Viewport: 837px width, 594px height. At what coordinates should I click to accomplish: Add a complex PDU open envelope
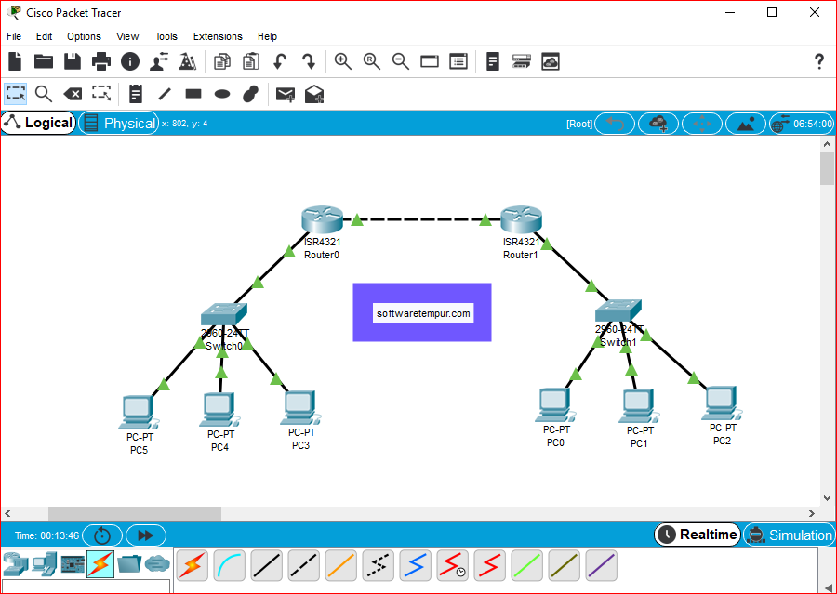[x=314, y=94]
